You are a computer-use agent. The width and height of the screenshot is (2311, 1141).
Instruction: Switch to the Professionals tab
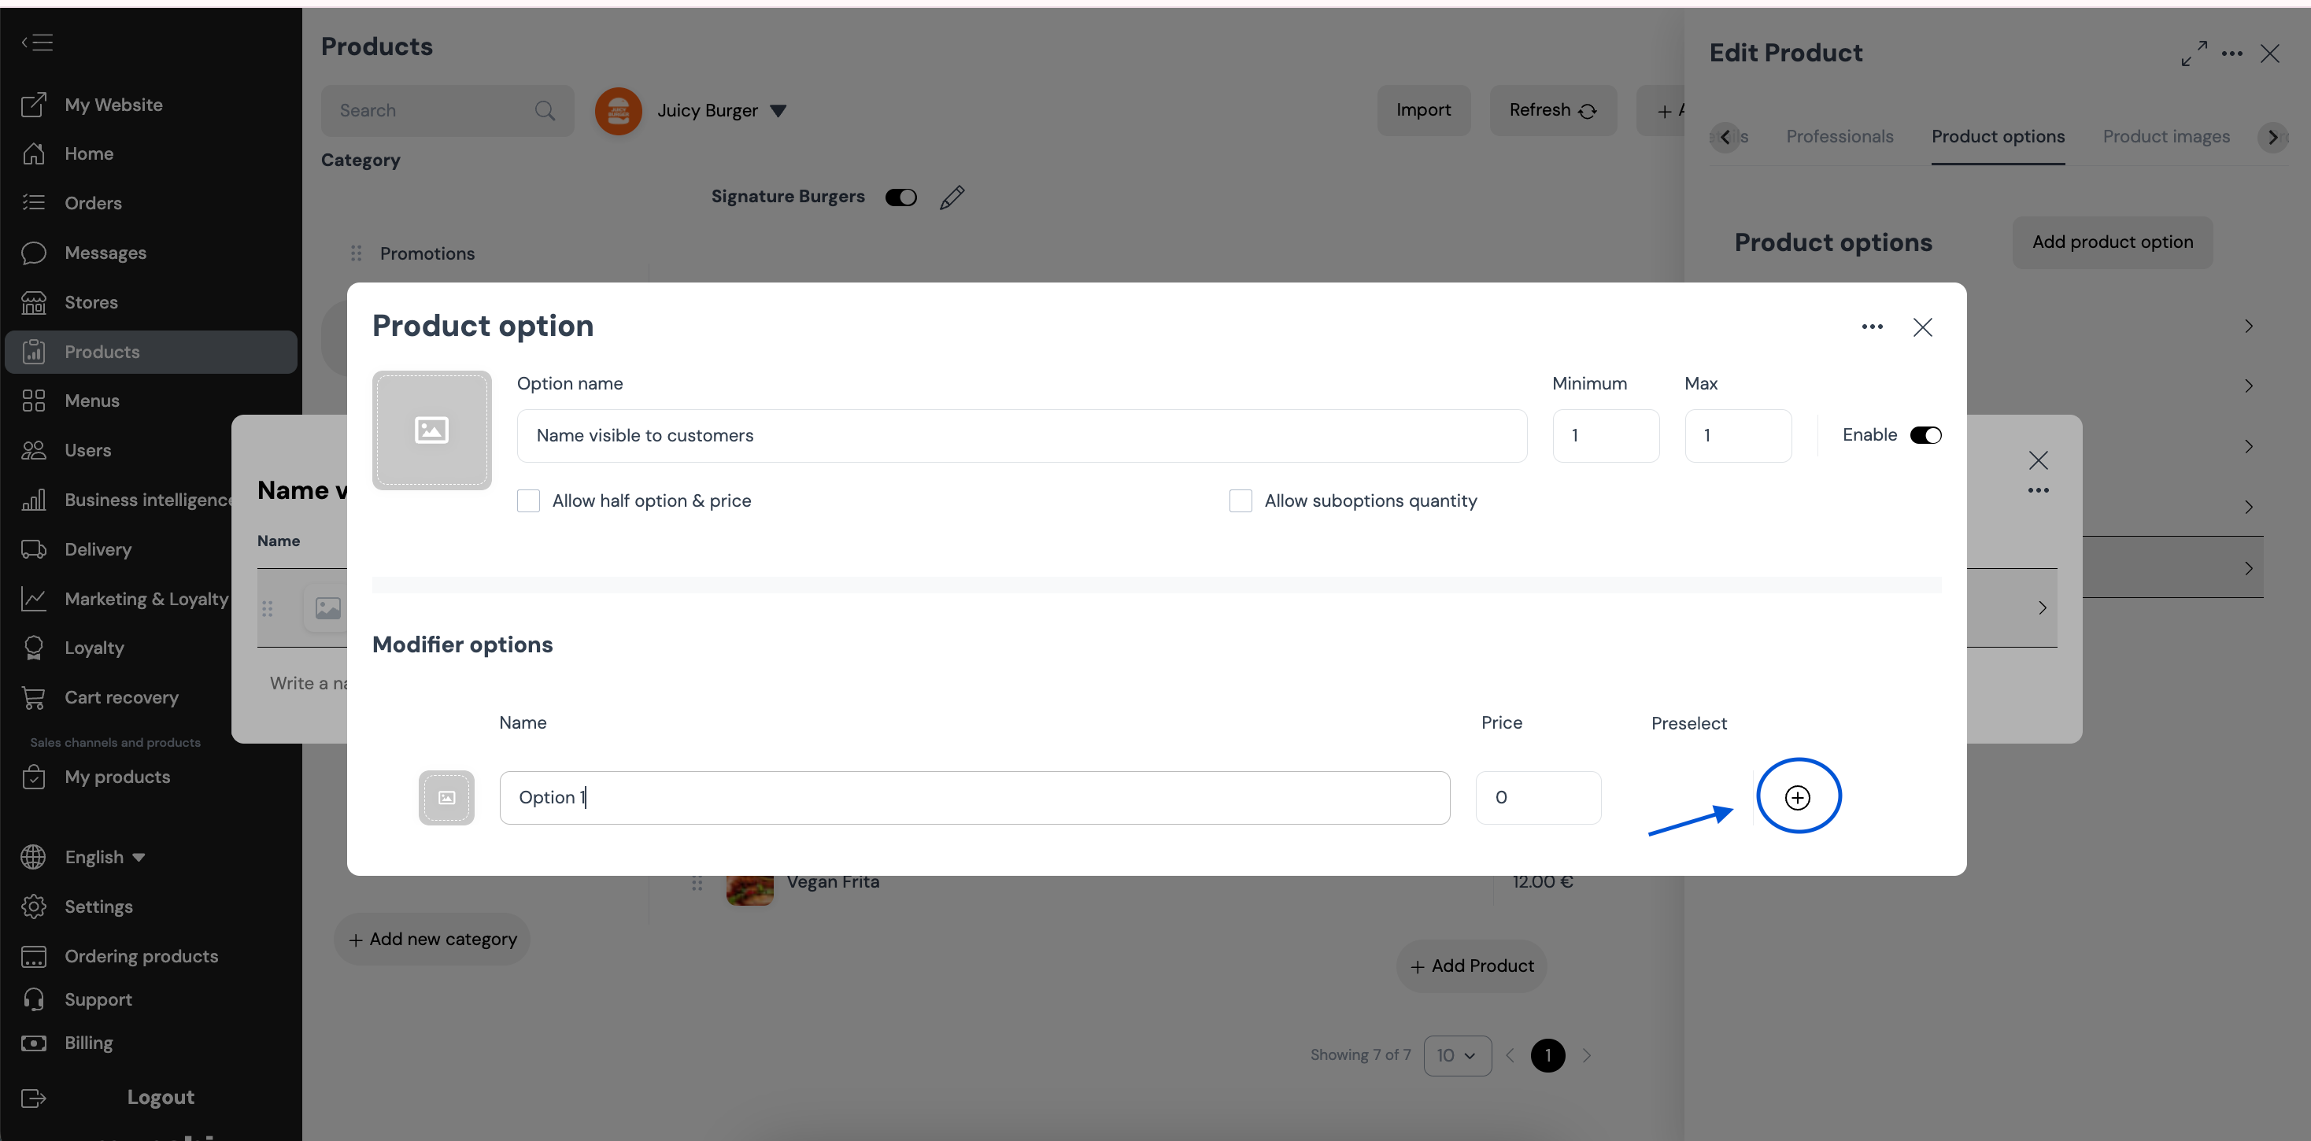click(x=1839, y=136)
